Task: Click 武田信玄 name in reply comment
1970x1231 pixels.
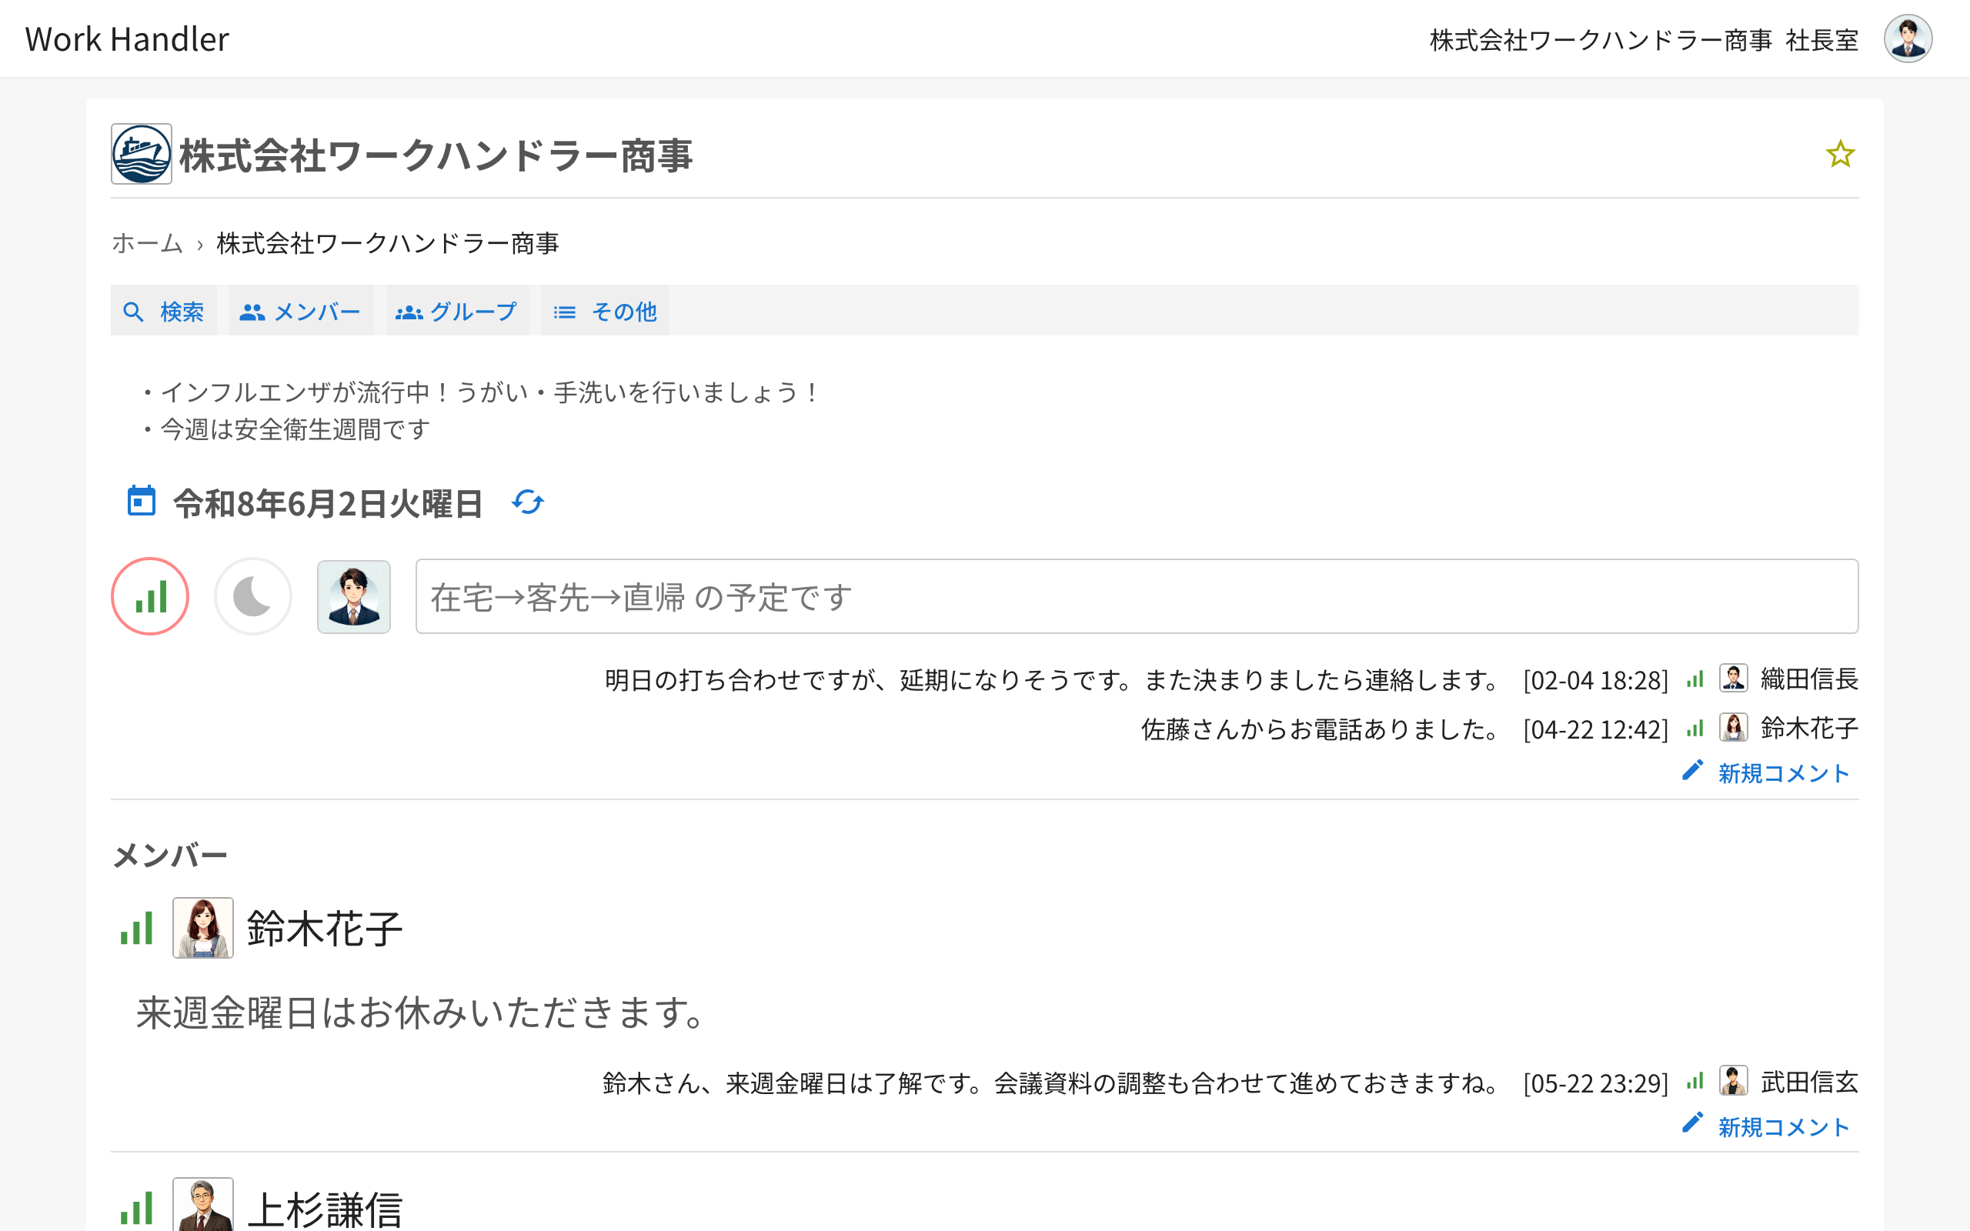Action: pos(1809,1082)
